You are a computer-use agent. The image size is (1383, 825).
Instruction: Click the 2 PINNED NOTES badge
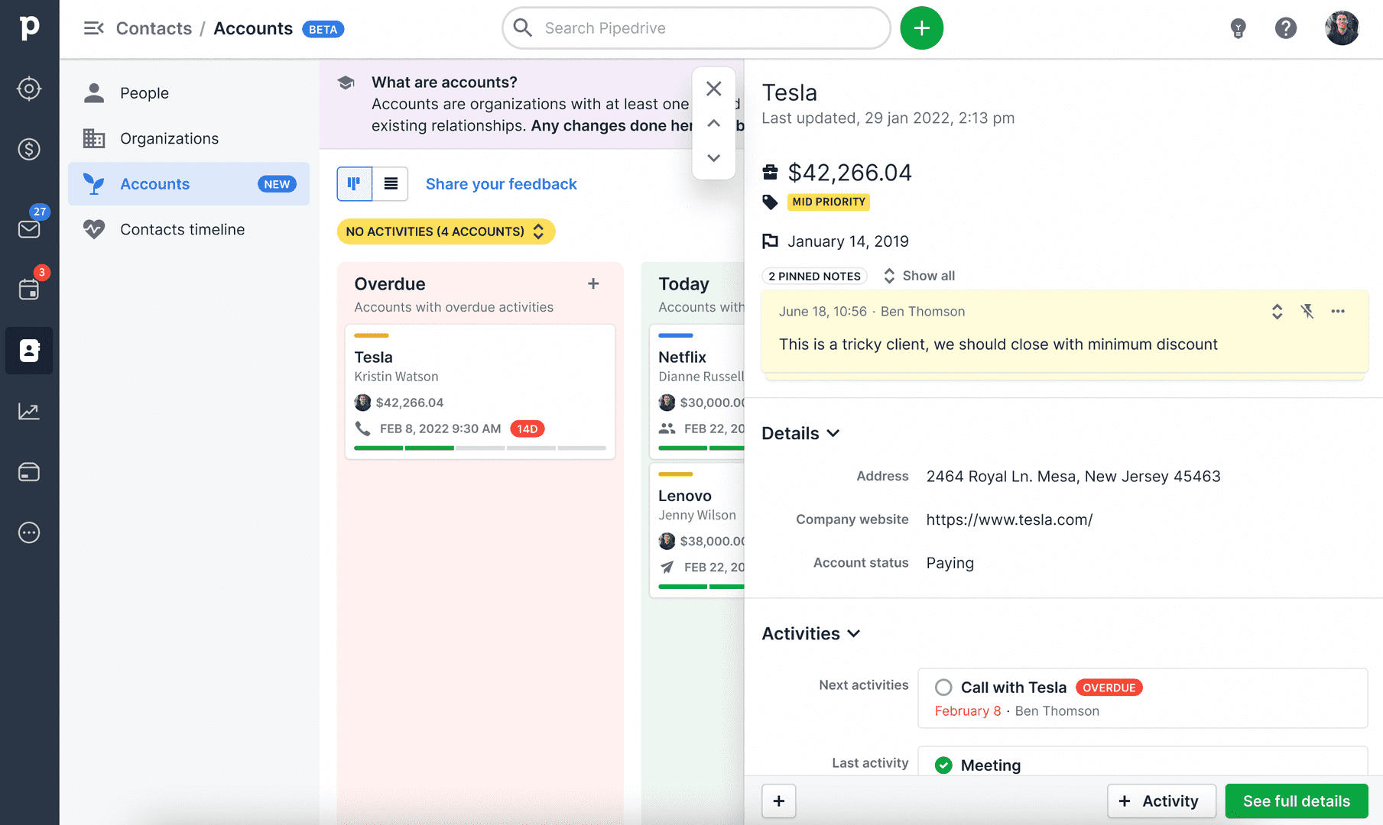pos(814,276)
